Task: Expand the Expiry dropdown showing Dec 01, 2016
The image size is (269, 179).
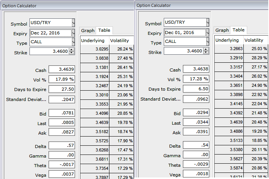Action: click(x=207, y=33)
